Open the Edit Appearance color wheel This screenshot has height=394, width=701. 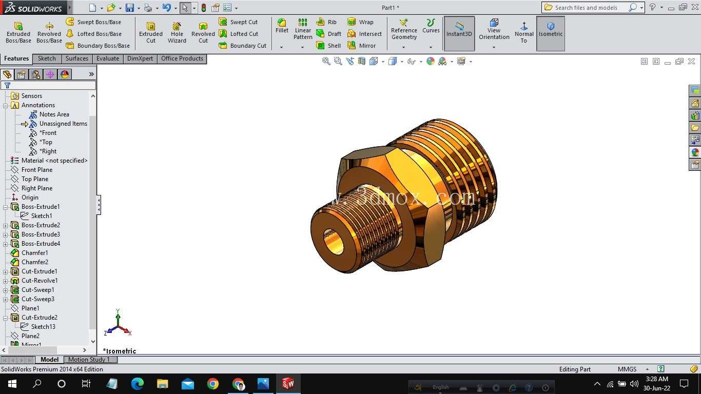[x=431, y=61]
